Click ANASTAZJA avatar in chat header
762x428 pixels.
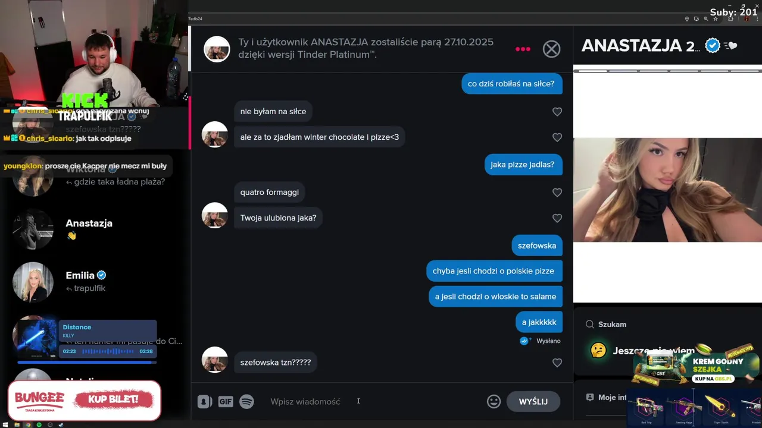pyautogui.click(x=217, y=49)
